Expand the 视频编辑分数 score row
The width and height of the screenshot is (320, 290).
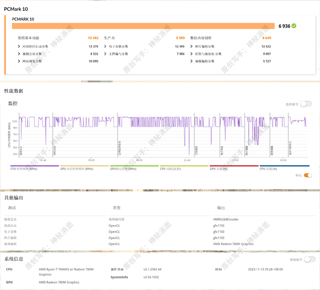coord(192,61)
